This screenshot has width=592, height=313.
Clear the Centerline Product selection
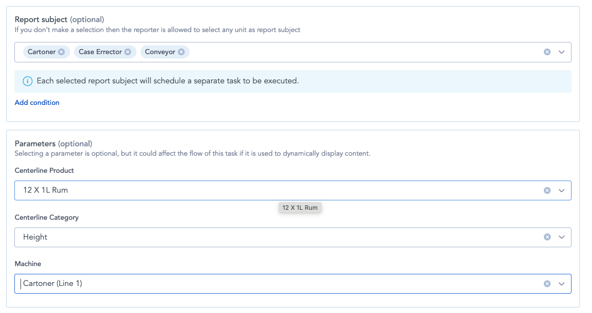coord(547,190)
